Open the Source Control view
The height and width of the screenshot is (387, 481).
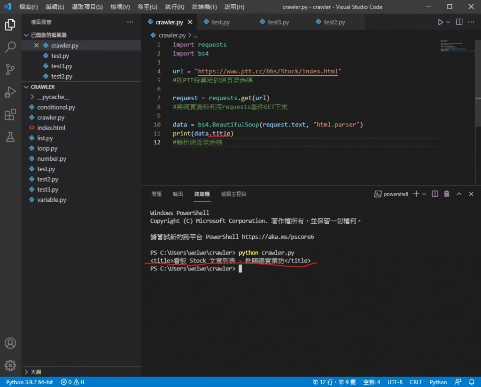pyautogui.click(x=10, y=70)
